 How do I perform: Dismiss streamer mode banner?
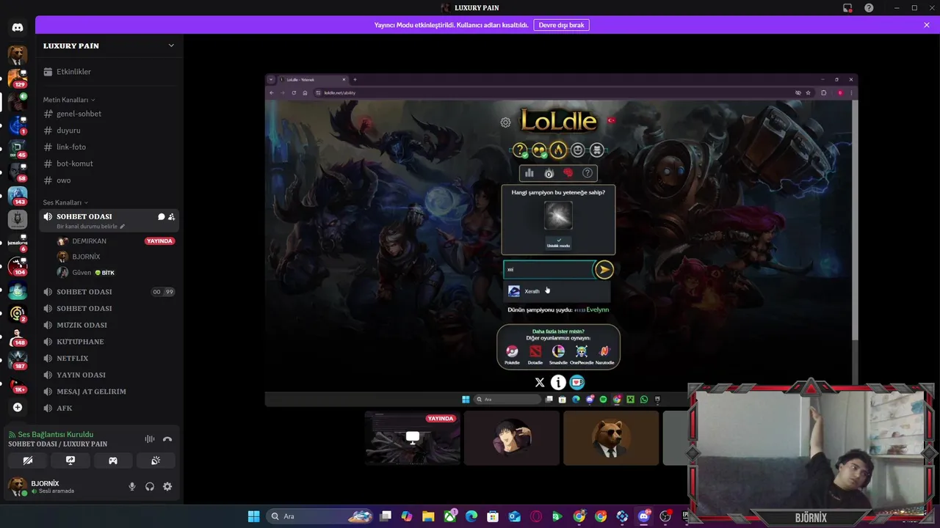(x=927, y=25)
